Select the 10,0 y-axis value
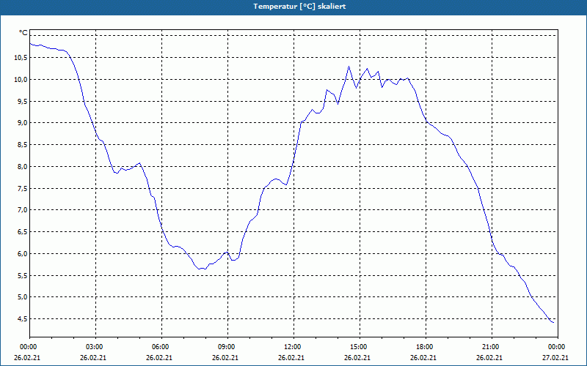The image size is (587, 366). click(x=21, y=80)
